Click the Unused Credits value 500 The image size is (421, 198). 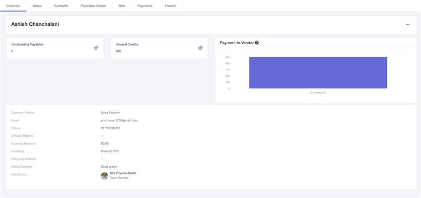pyautogui.click(x=118, y=51)
